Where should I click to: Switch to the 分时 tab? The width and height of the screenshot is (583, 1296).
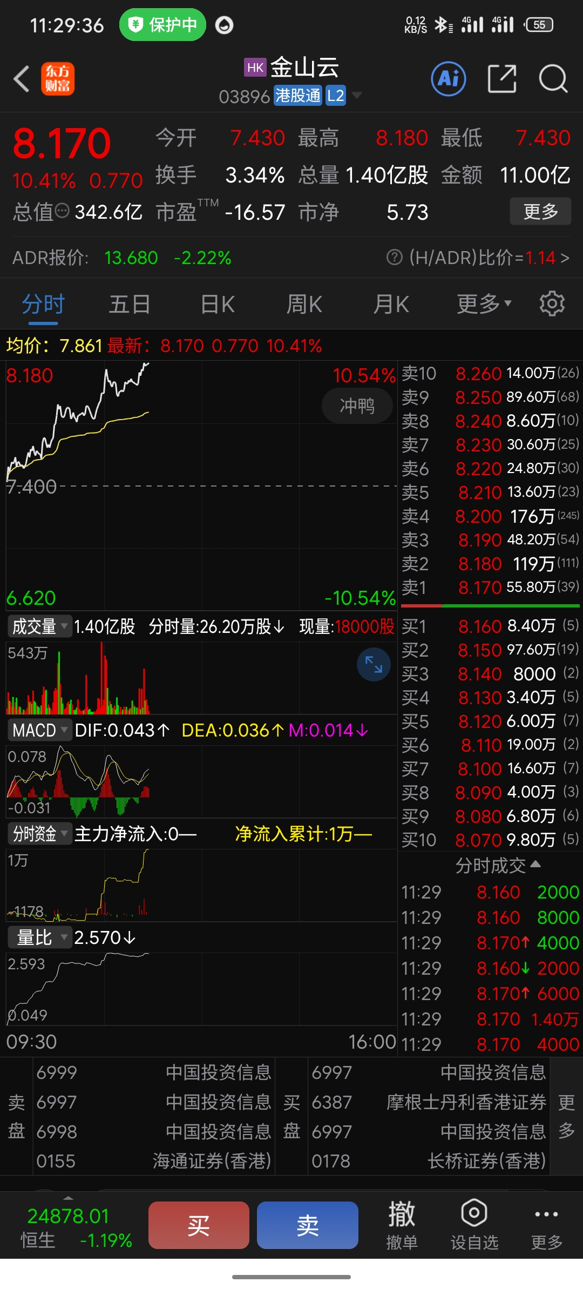43,304
